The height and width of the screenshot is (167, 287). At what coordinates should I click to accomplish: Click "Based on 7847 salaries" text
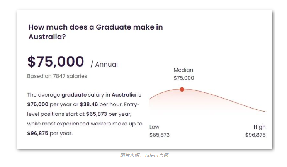coord(57,76)
